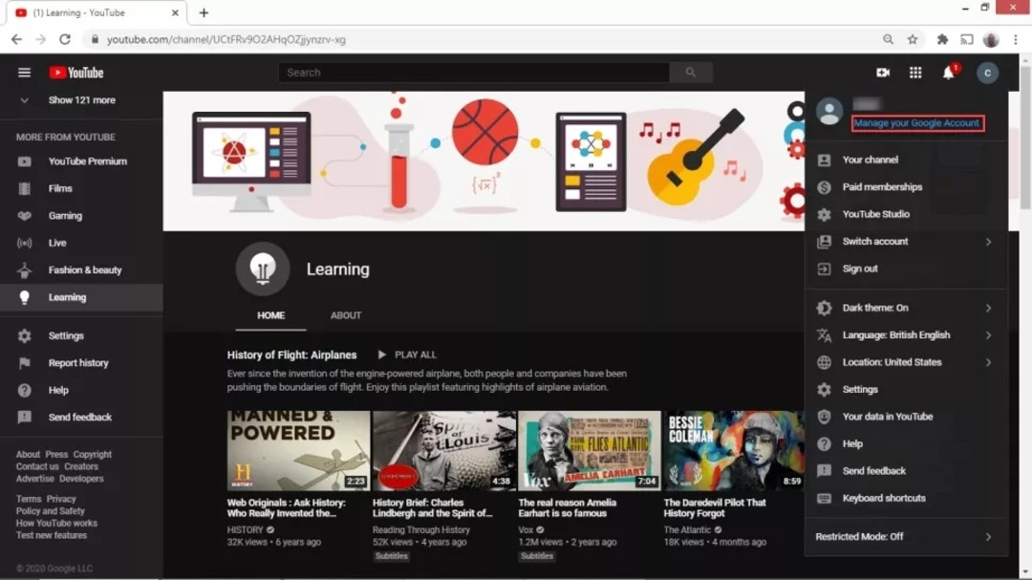The height and width of the screenshot is (580, 1032).
Task: Click the Copyright footer link
Action: coord(92,454)
